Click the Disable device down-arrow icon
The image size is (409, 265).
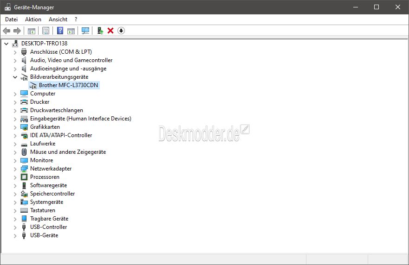(121, 31)
